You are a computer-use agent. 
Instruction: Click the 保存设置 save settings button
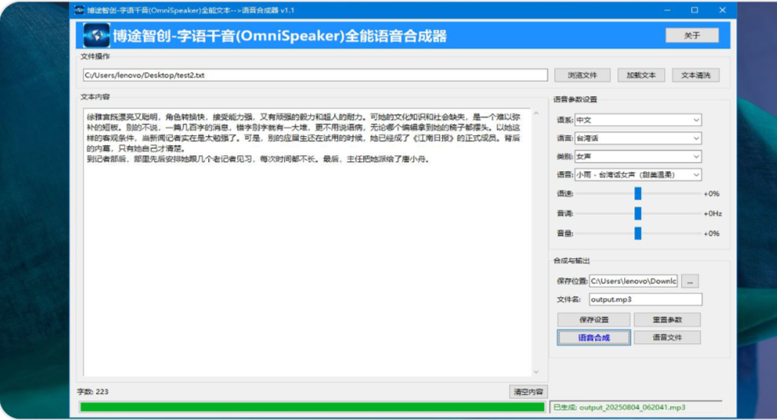pyautogui.click(x=593, y=319)
